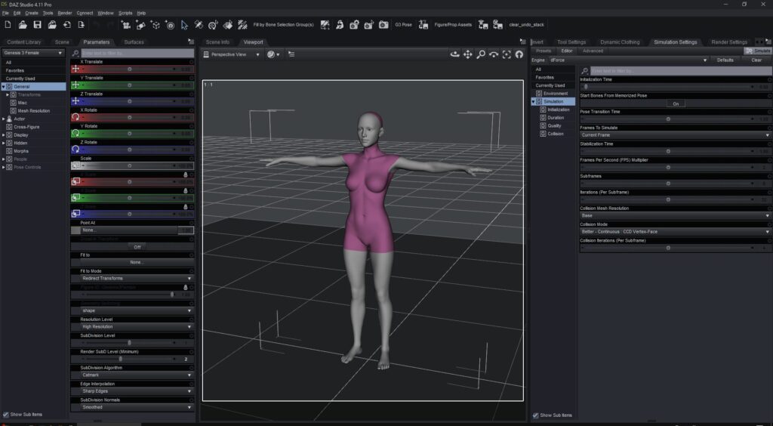Click the X Translate slider
Image resolution: width=773 pixels, height=426 pixels.
click(x=130, y=69)
